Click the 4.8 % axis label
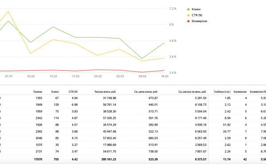Viewport: 266px width, 164px height. (173, 41)
